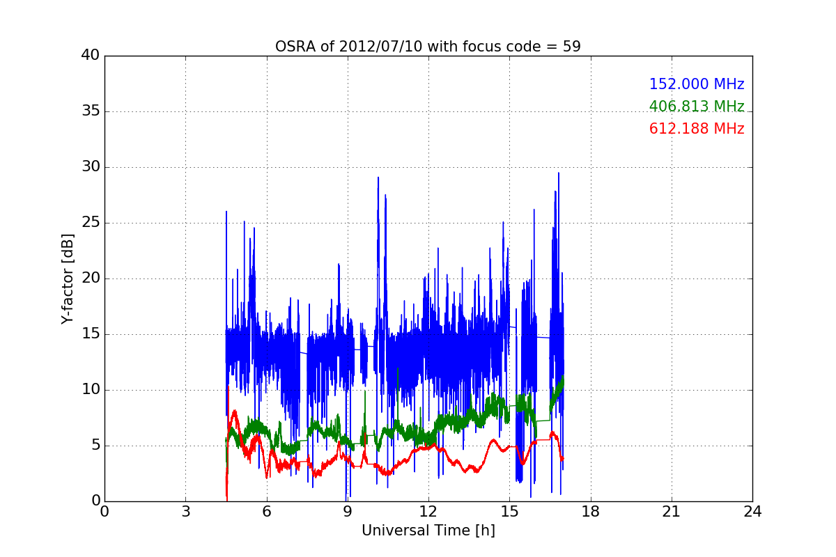Image resolution: width=836 pixels, height=557 pixels.
Task: Select the red 612.188 MHz legend label
Action: (697, 129)
